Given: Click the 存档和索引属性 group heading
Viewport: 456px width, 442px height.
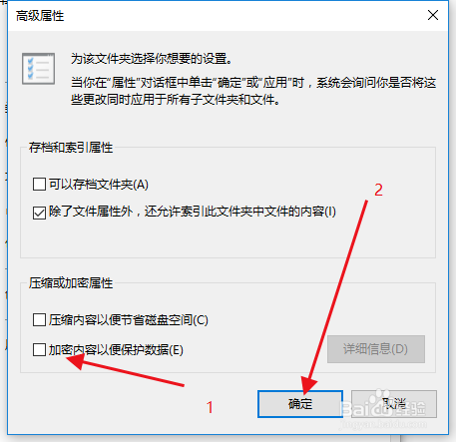Looking at the screenshot, I should point(71,148).
